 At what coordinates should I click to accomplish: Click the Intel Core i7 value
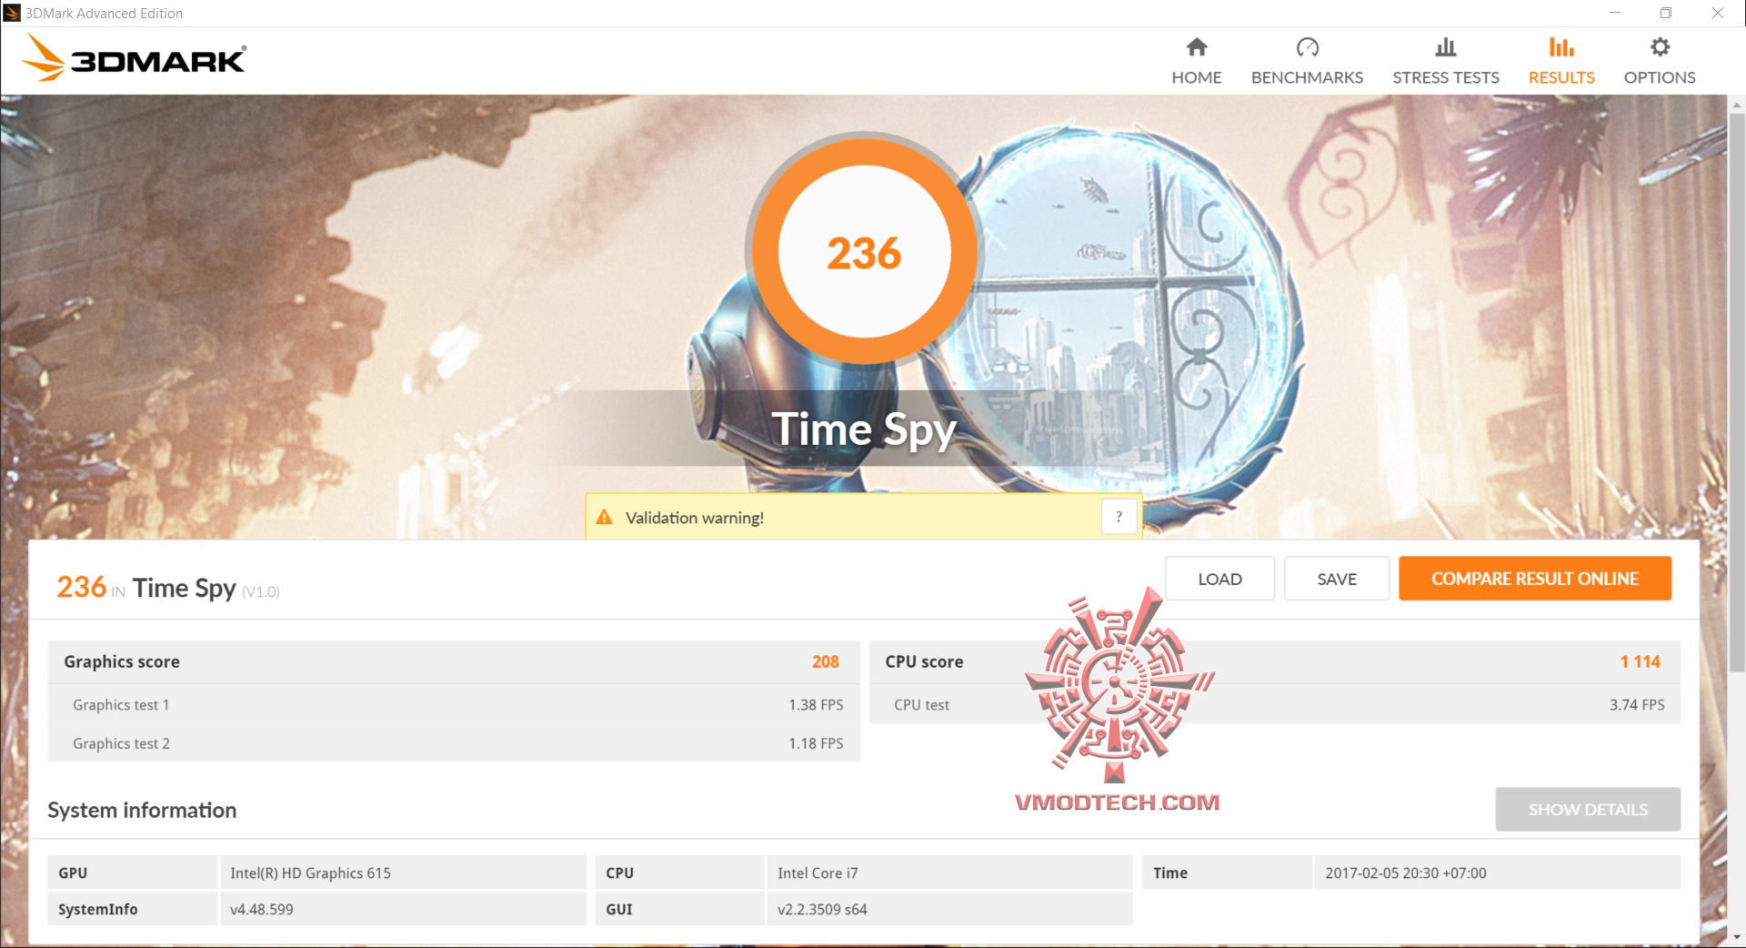coord(818,873)
